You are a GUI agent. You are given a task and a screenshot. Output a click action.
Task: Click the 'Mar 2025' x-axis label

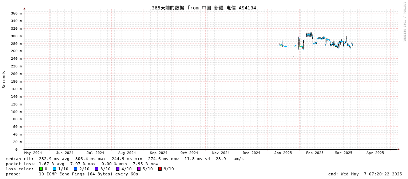[x=344, y=153]
